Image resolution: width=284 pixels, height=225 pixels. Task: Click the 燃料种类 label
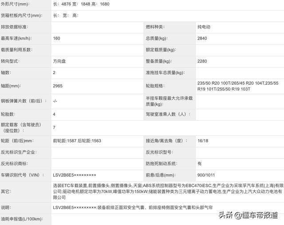155,27
